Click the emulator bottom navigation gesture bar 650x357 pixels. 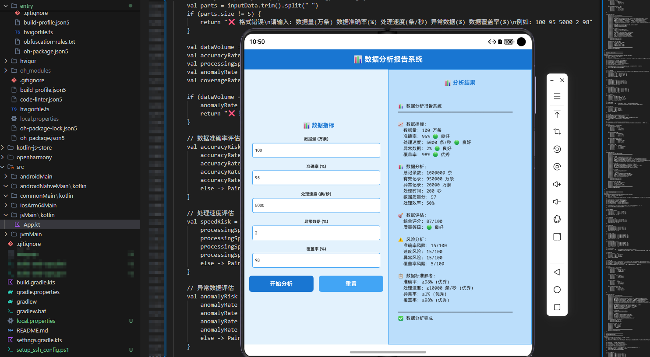point(388,352)
